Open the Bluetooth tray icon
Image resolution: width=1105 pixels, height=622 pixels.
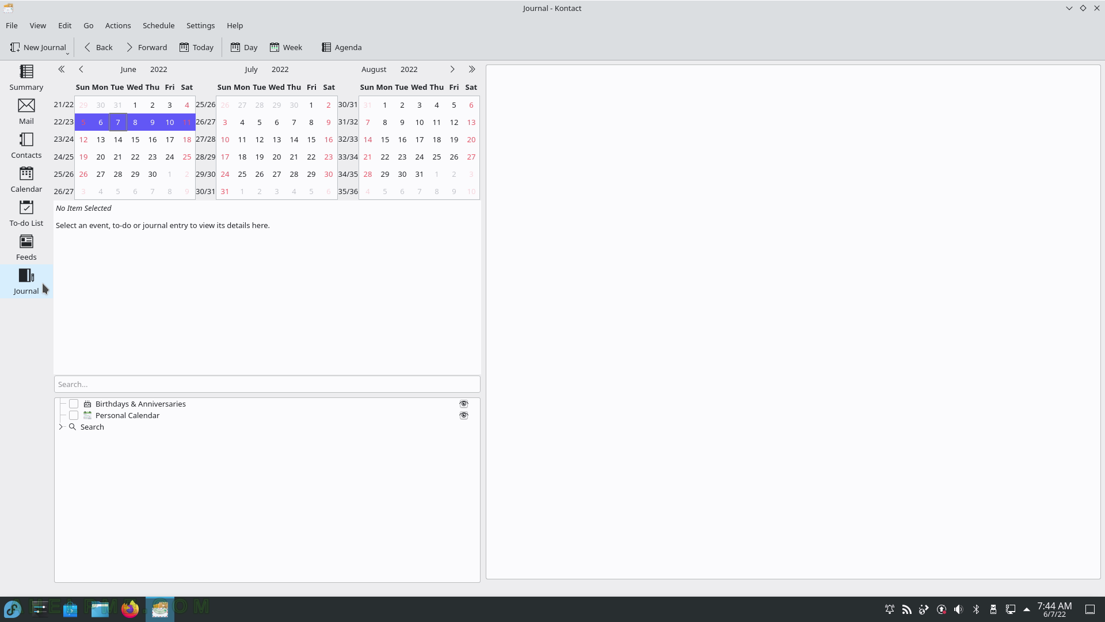pyautogui.click(x=976, y=609)
